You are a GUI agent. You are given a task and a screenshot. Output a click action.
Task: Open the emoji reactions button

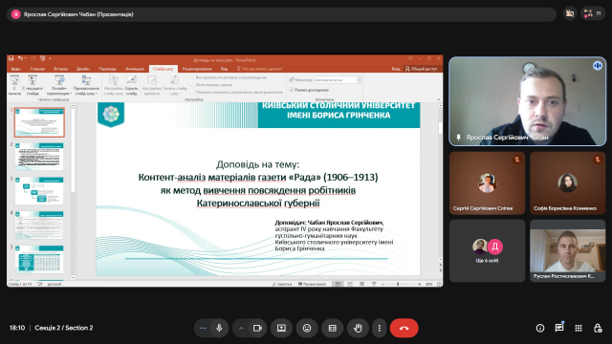(307, 328)
